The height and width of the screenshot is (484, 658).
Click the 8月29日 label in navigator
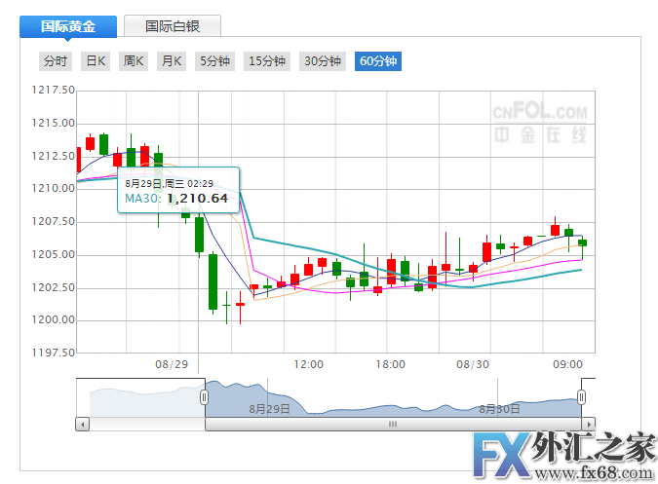[x=269, y=409]
